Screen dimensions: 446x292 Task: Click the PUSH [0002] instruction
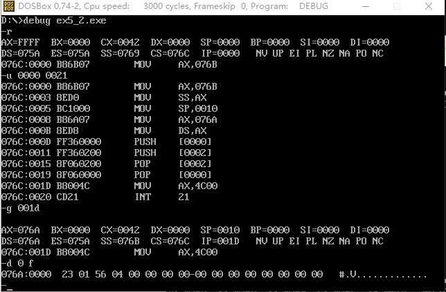[x=172, y=153]
